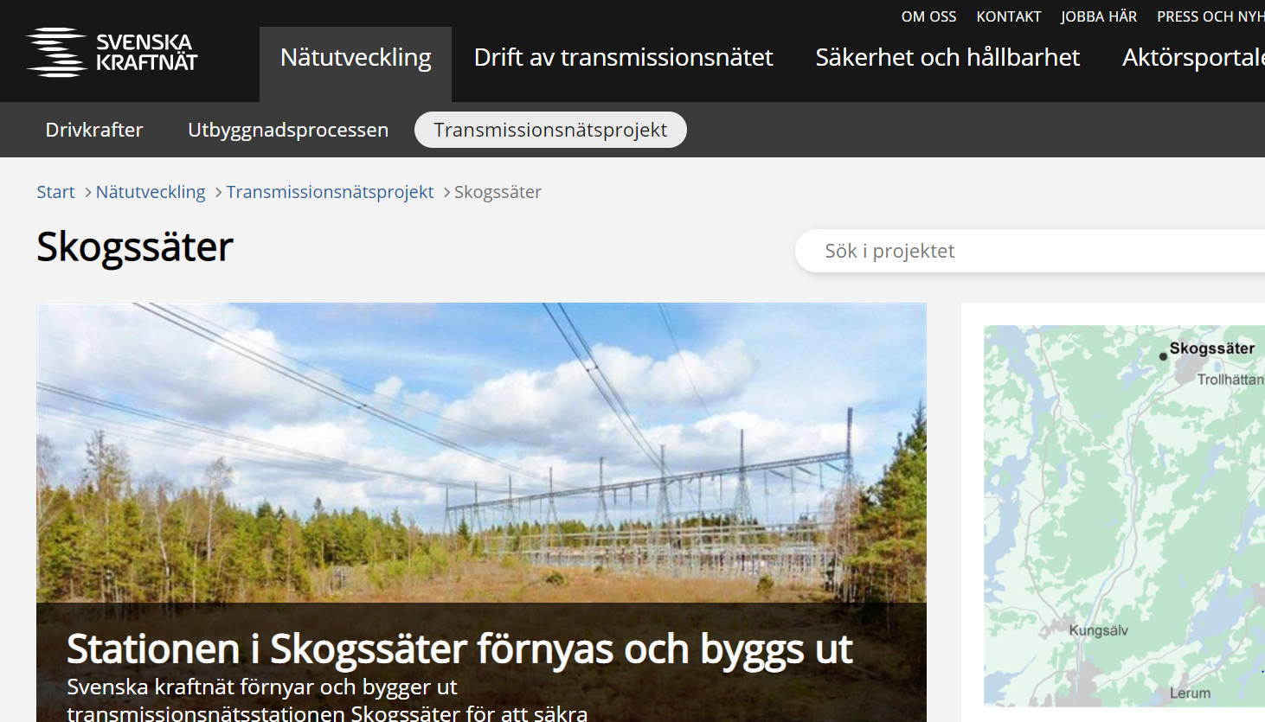
Task: Open headline Stationen i Skogssäter förnyas
Action: (459, 649)
